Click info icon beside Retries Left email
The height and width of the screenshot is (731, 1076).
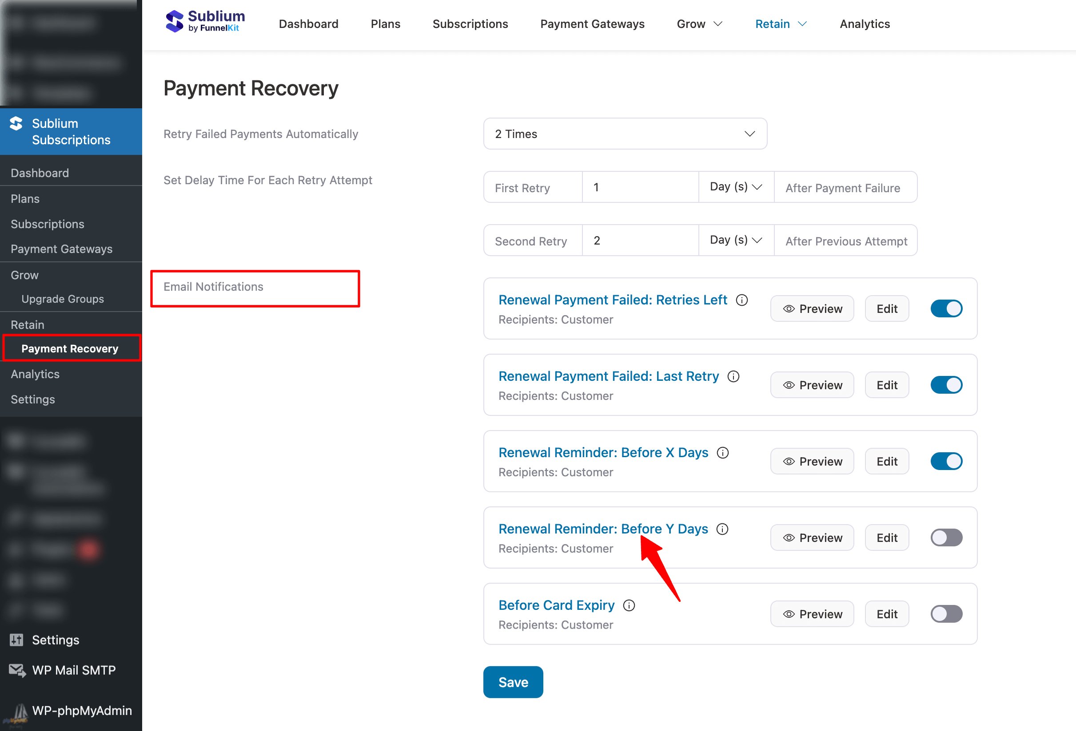pyautogui.click(x=742, y=300)
